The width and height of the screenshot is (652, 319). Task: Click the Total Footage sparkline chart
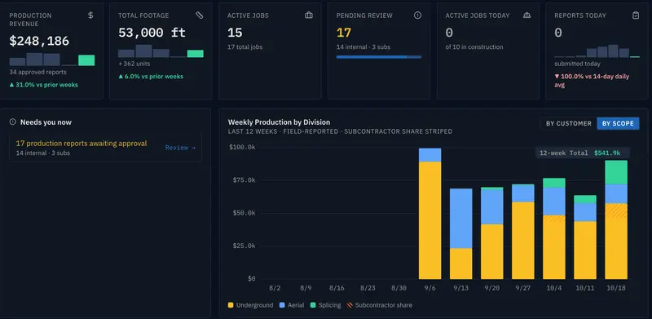[x=161, y=51]
